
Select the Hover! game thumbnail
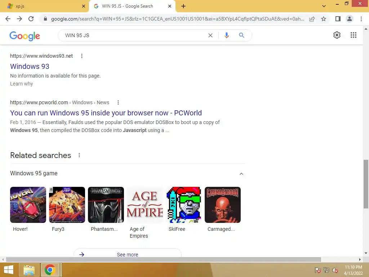[x=28, y=205]
